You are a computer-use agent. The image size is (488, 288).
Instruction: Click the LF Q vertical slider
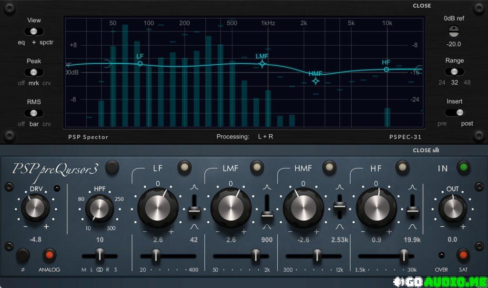(194, 208)
